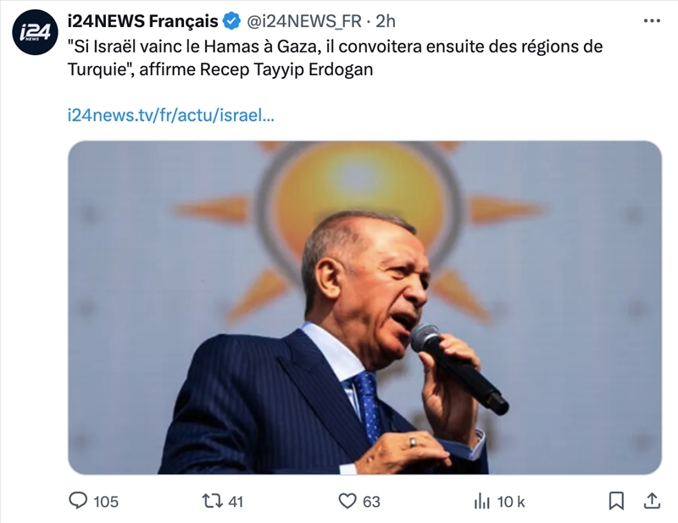Click the i24NEWS Français display name

143,21
